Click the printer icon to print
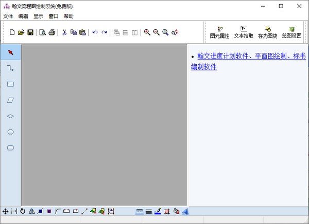Screen dimensions: 309x224 (52, 32)
